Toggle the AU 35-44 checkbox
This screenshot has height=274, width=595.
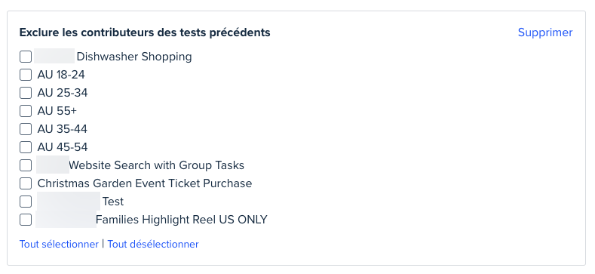click(x=26, y=129)
